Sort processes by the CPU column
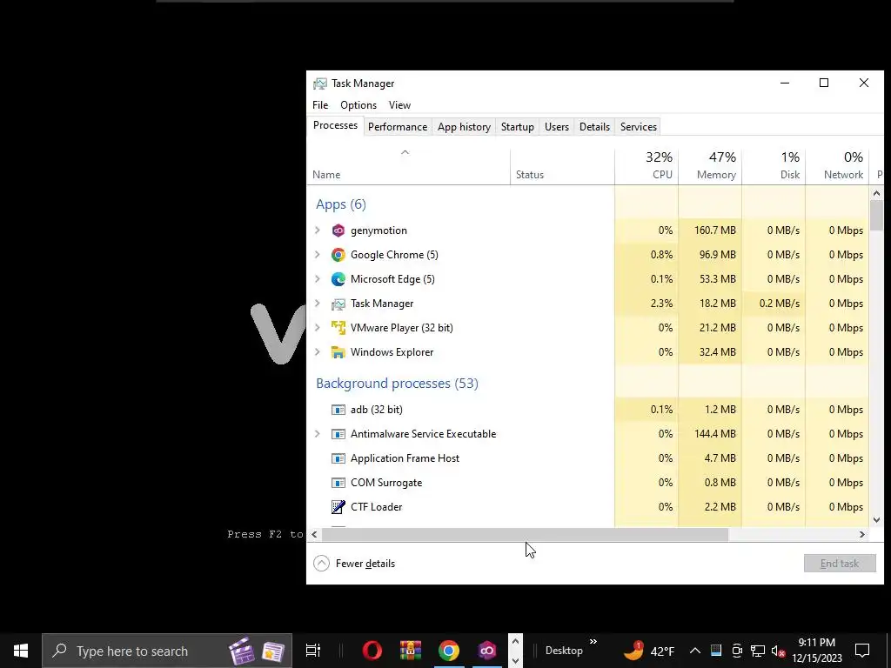The height and width of the screenshot is (668, 891). point(646,166)
